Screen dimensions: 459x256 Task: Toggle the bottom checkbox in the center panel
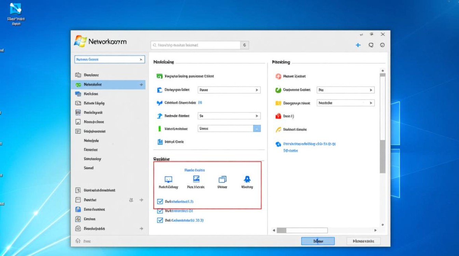pyautogui.click(x=160, y=220)
